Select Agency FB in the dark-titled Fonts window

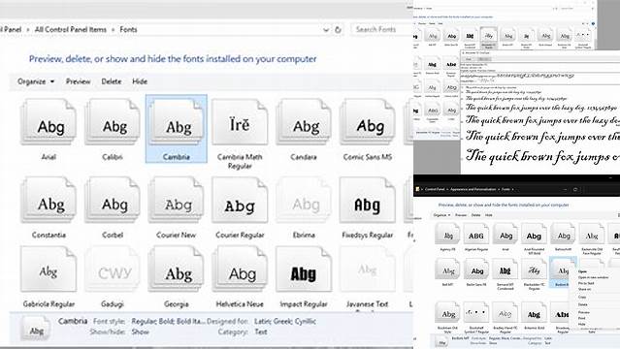pyautogui.click(x=447, y=234)
